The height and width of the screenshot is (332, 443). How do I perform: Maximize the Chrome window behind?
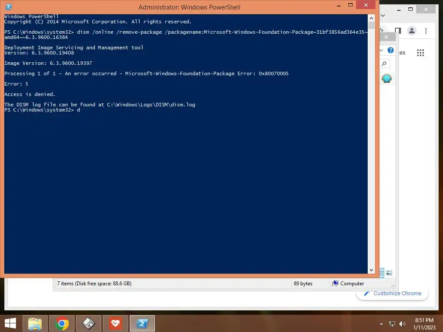point(411,10)
